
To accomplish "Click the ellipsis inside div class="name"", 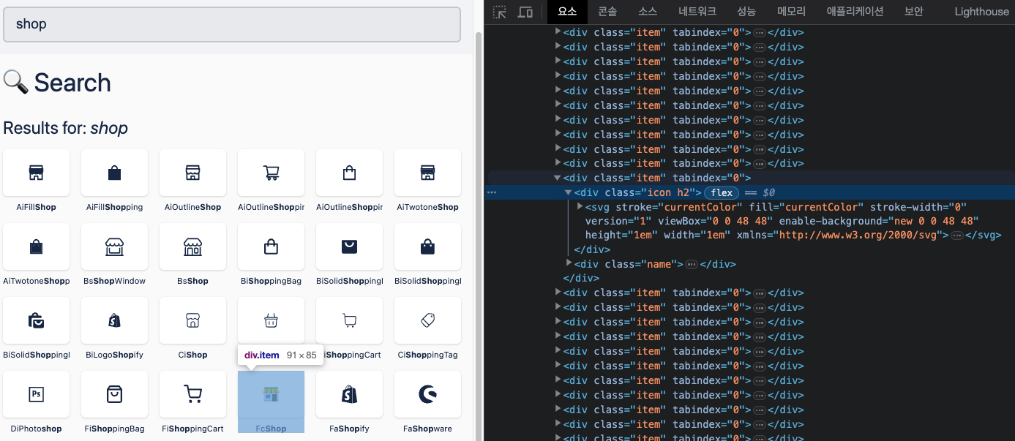I will pos(692,264).
